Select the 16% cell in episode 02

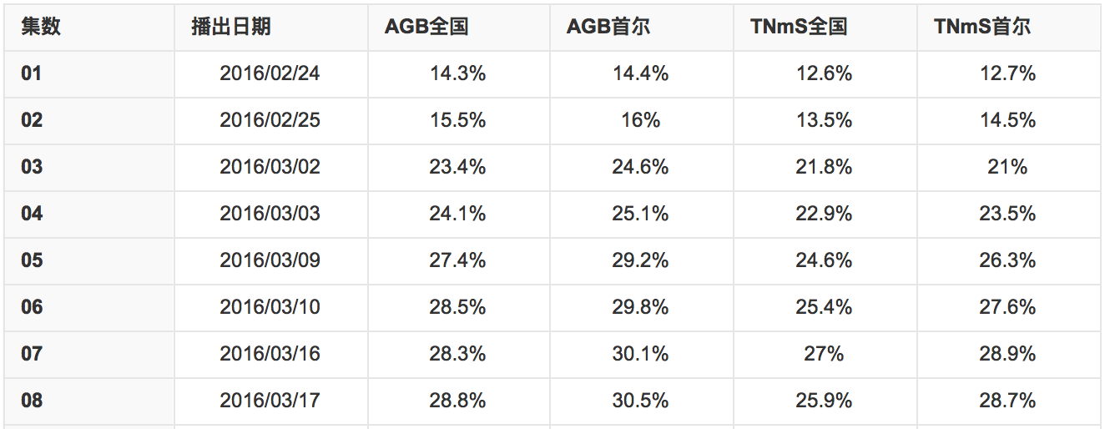click(641, 120)
